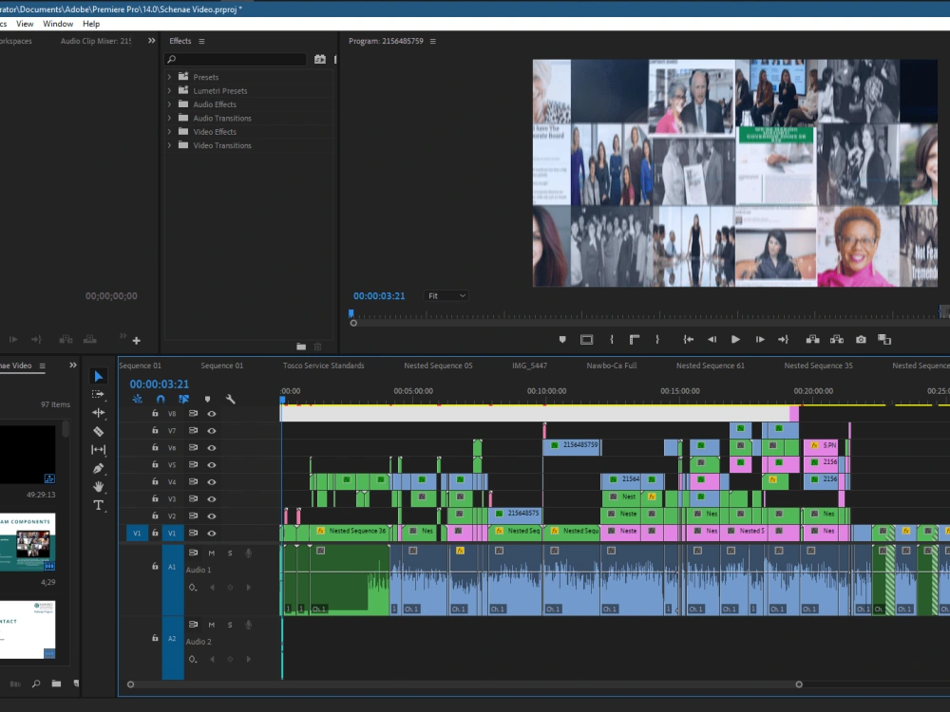
Task: Click Mark In bracket button
Action: tap(611, 340)
